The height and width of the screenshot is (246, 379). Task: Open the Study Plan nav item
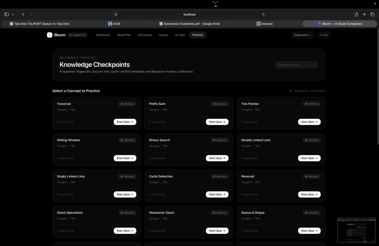(x=124, y=35)
